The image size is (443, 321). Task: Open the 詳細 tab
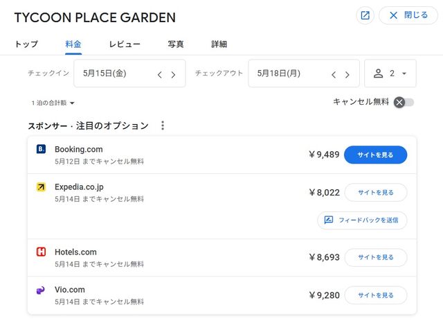(219, 44)
